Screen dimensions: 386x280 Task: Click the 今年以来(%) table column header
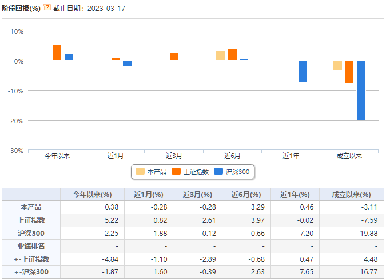point(92,195)
